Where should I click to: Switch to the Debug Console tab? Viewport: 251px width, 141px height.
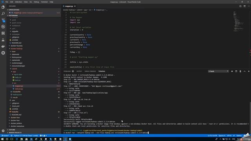pyautogui.click(x=90, y=71)
